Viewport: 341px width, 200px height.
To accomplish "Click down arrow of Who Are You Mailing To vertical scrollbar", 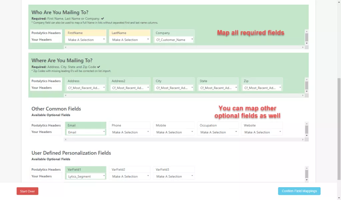I will (x=307, y=43).
